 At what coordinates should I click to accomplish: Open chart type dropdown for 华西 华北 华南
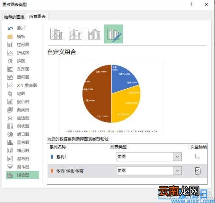tap(177, 171)
